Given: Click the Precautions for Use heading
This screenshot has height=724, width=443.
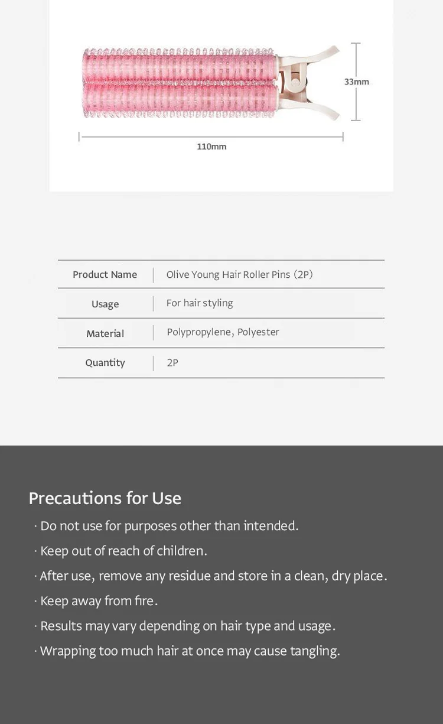Looking at the screenshot, I should [105, 498].
